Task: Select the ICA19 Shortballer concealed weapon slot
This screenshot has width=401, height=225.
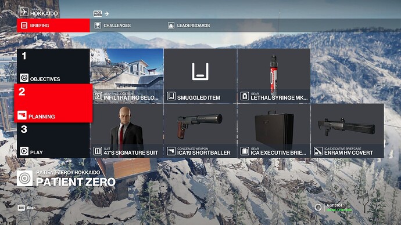Action: point(201,130)
